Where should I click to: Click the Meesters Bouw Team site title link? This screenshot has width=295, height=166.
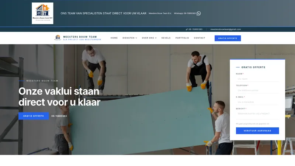click(80, 37)
